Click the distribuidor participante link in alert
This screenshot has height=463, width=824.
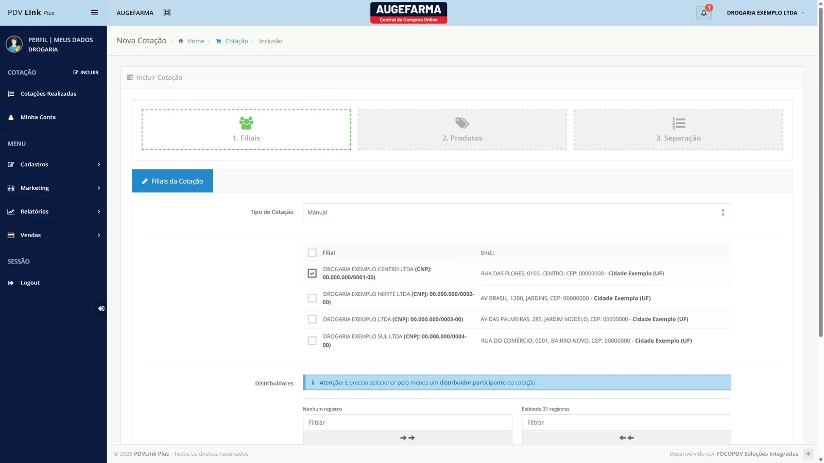coord(473,383)
